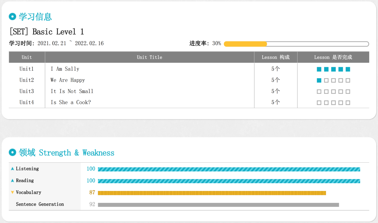Click Unit1's first filled lesson square

coord(319,69)
